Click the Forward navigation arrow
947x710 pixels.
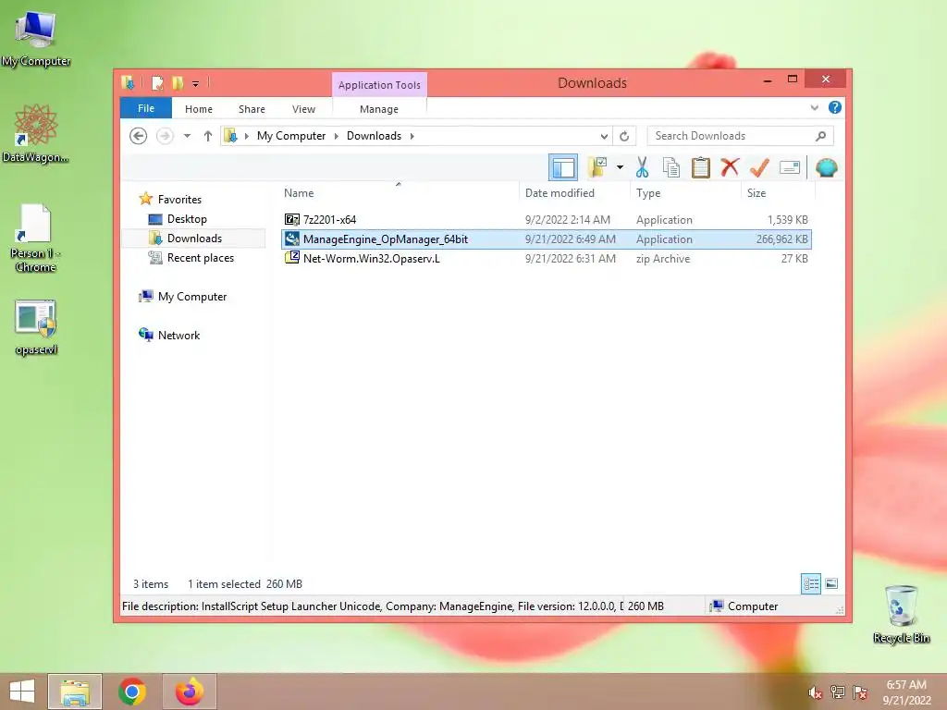(x=165, y=136)
